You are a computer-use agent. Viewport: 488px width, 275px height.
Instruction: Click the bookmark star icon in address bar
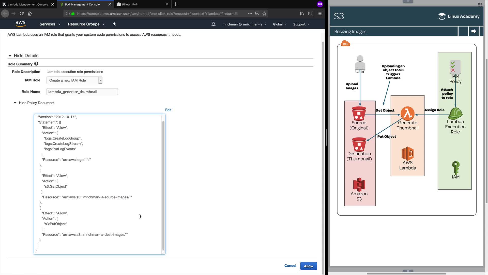click(264, 13)
